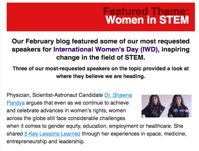Image resolution: width=199 pixels, height=151 pixels.
Task: Click the Pandya link text
Action: pyautogui.click(x=16, y=103)
